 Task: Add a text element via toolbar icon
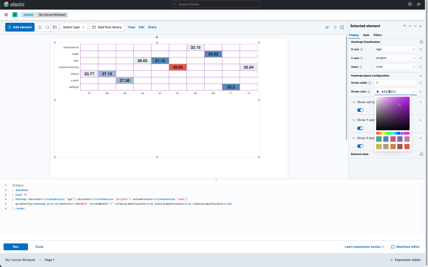point(40,27)
